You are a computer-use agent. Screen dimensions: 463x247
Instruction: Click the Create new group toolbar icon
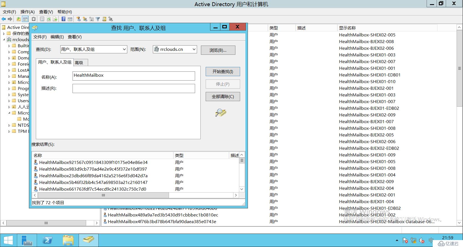(x=85, y=19)
